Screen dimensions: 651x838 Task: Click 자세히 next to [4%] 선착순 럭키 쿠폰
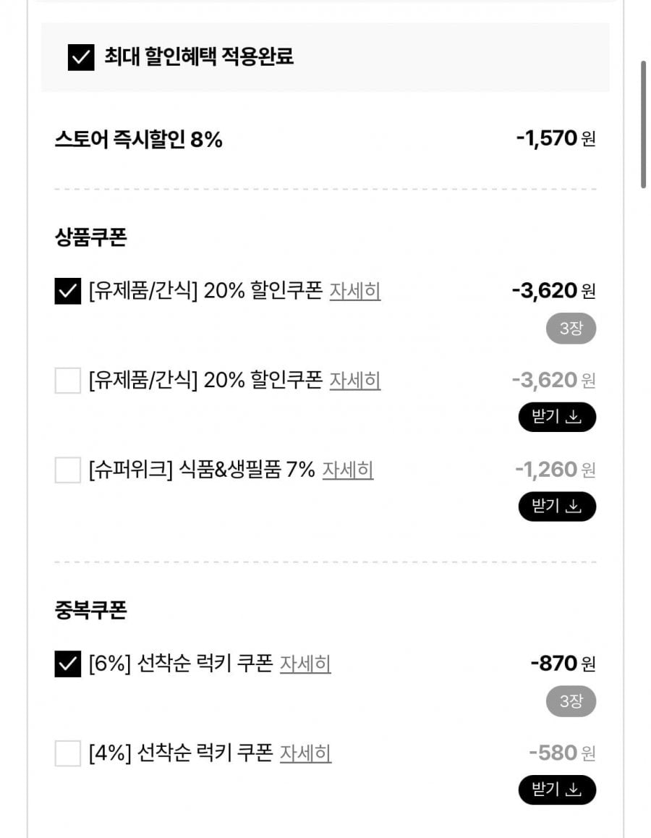[x=305, y=753]
